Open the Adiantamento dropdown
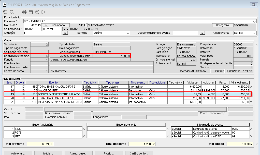The image size is (260, 155). [x=254, y=33]
